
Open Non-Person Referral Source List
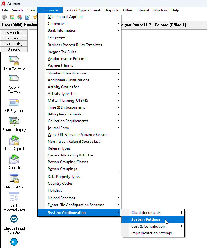pyautogui.click(x=79, y=142)
